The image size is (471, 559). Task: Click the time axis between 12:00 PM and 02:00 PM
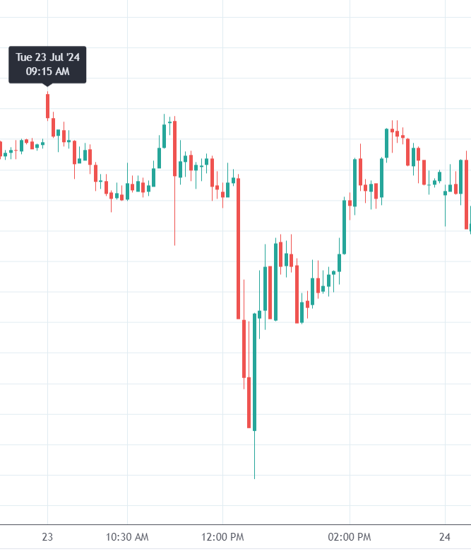286,537
